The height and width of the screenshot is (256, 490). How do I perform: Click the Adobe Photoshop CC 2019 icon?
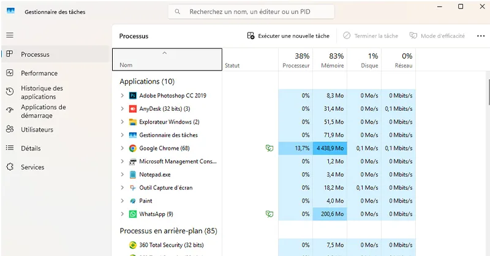[x=133, y=96]
